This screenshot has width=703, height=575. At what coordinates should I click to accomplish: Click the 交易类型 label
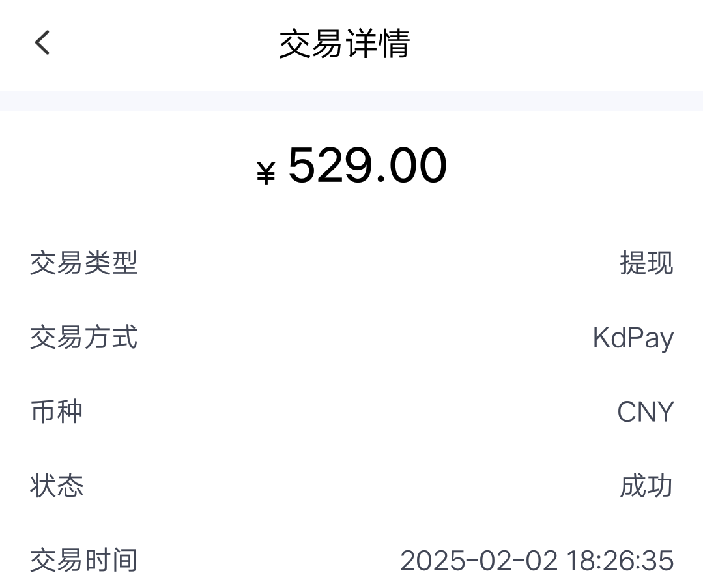click(84, 263)
